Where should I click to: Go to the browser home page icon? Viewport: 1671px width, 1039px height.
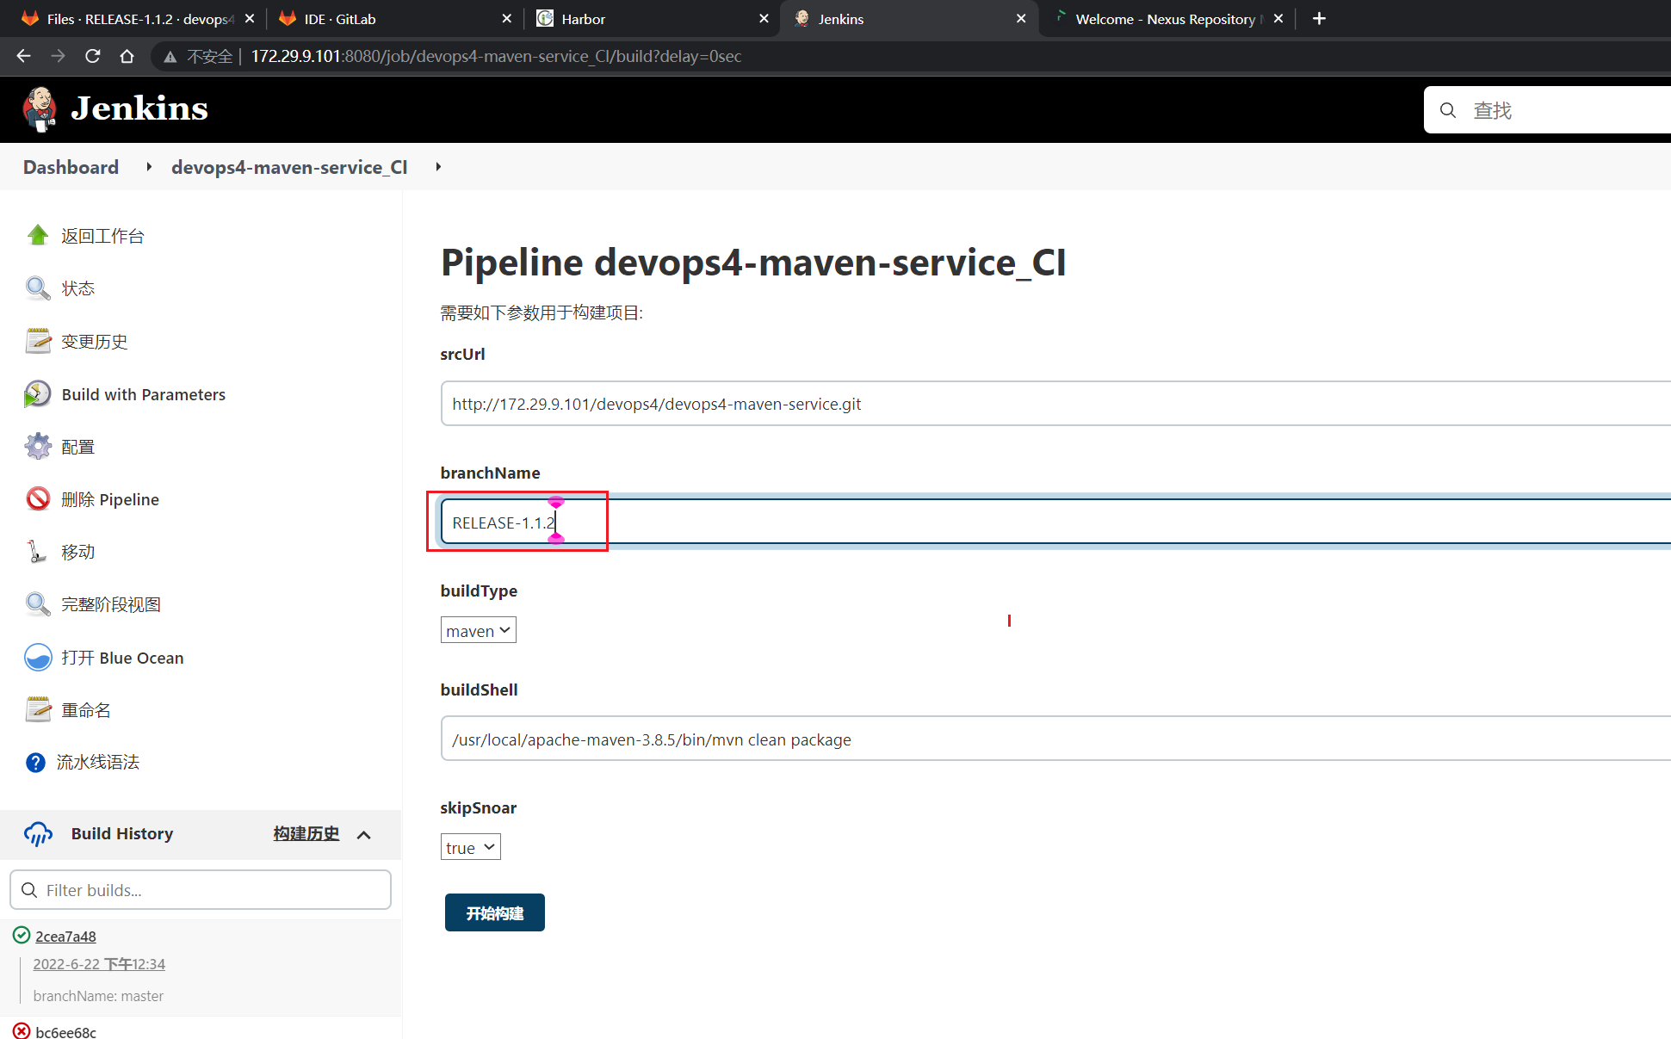[x=127, y=56]
